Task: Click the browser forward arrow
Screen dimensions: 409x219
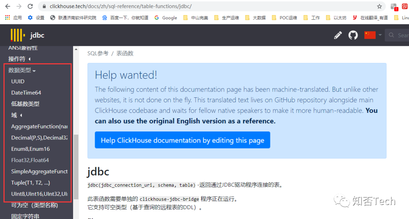Action: coord(19,6)
